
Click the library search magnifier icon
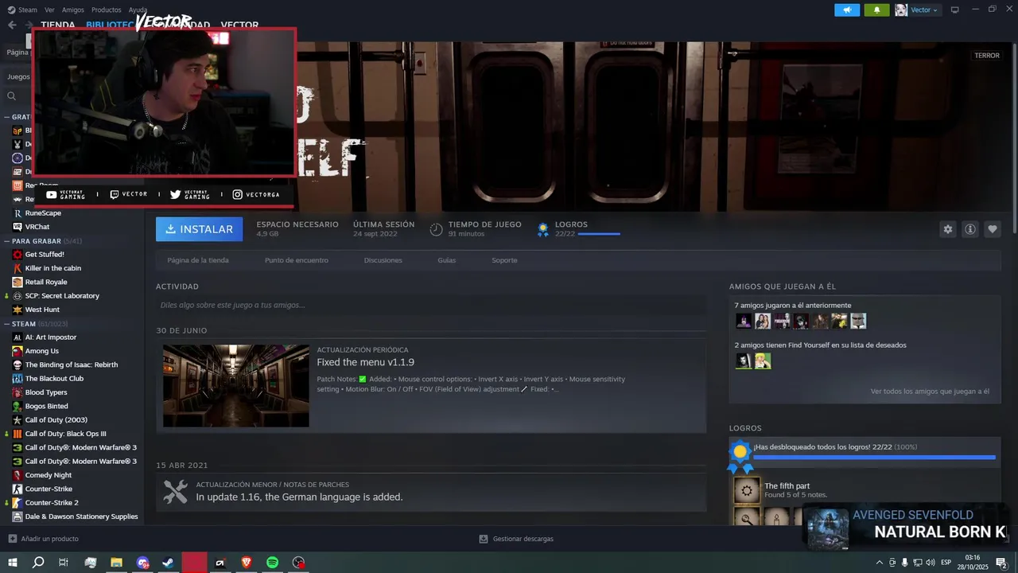point(12,96)
